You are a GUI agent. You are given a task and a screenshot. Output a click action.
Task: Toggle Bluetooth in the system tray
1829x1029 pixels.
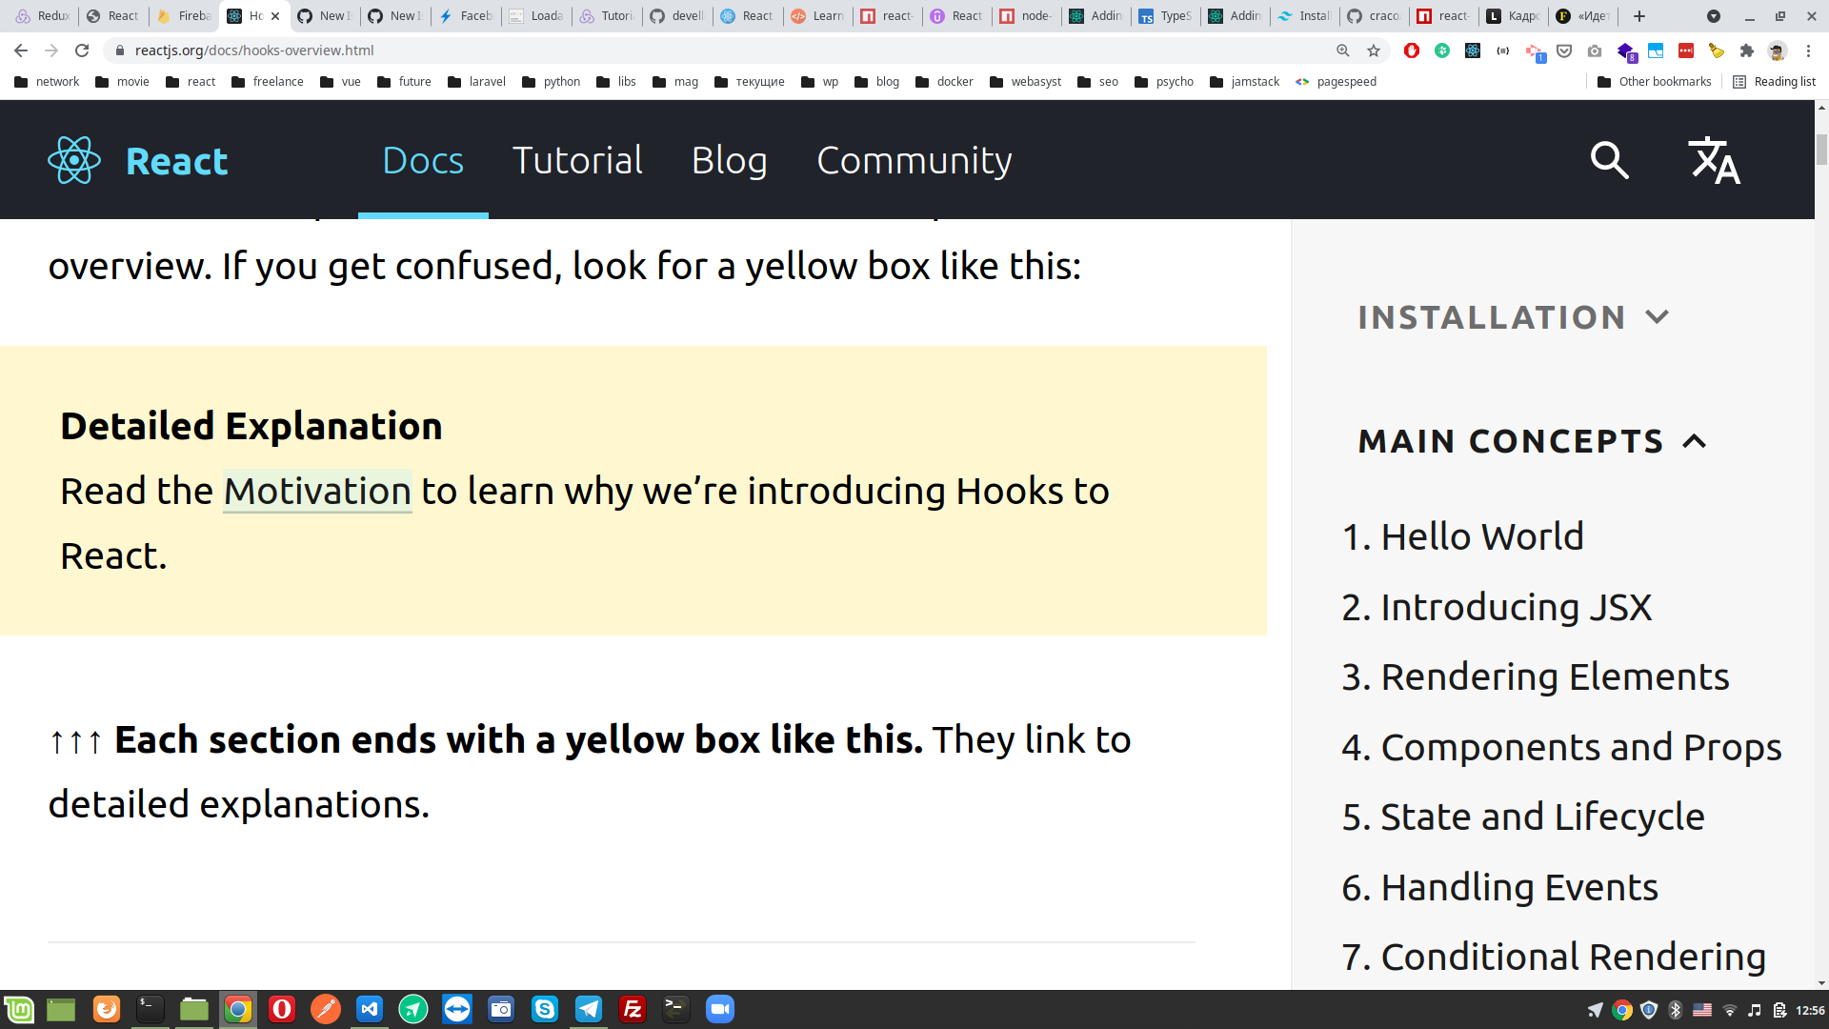tap(1673, 1009)
